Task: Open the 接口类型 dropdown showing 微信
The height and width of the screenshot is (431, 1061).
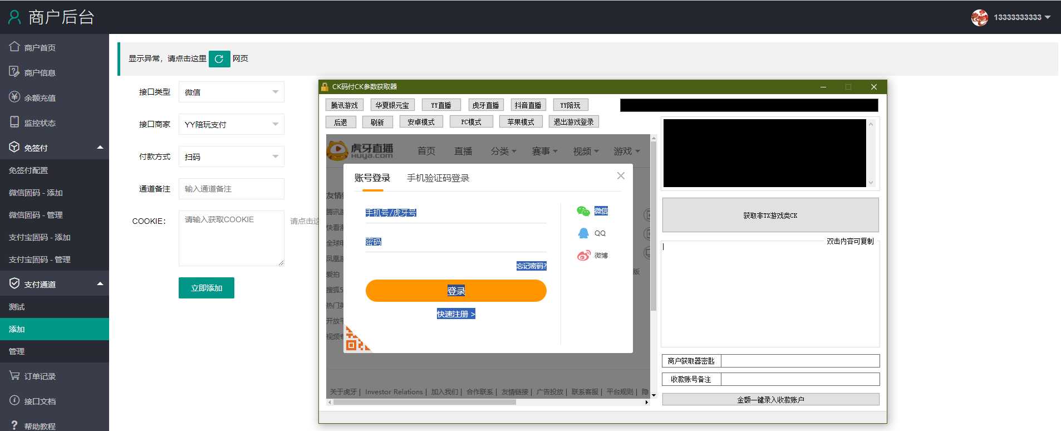Action: (x=231, y=92)
